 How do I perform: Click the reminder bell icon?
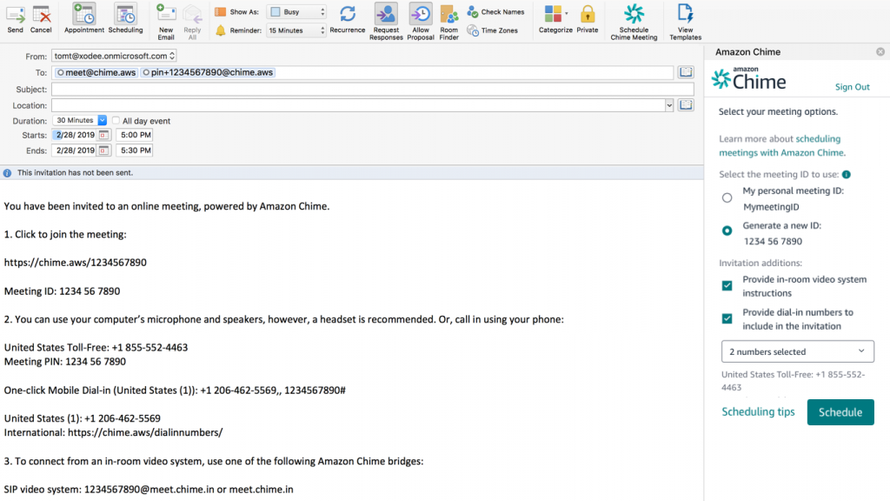click(220, 30)
